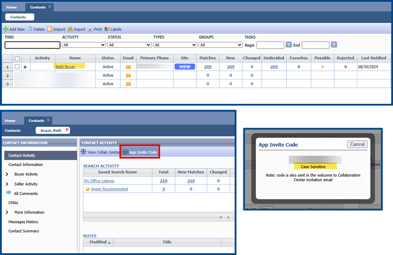Click the Delete contact icon

point(30,29)
